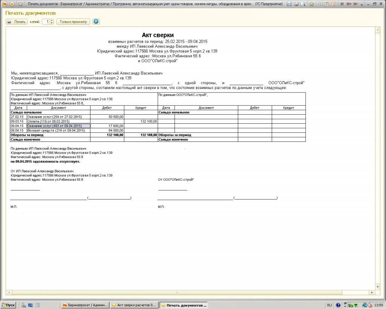This screenshot has height=309, width=386.
Task: Save the document with the diskette icon
Action: (289, 4)
